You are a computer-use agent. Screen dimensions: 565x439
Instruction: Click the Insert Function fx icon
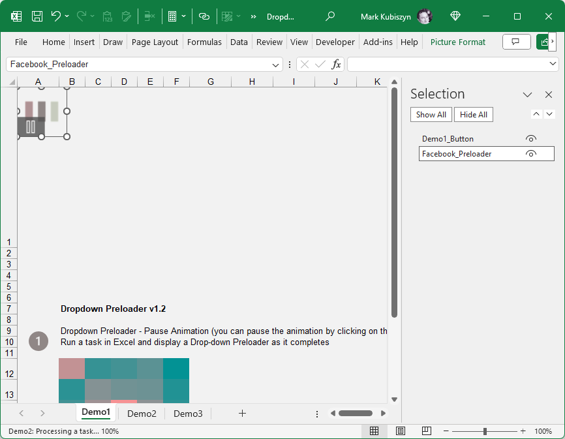(x=336, y=64)
